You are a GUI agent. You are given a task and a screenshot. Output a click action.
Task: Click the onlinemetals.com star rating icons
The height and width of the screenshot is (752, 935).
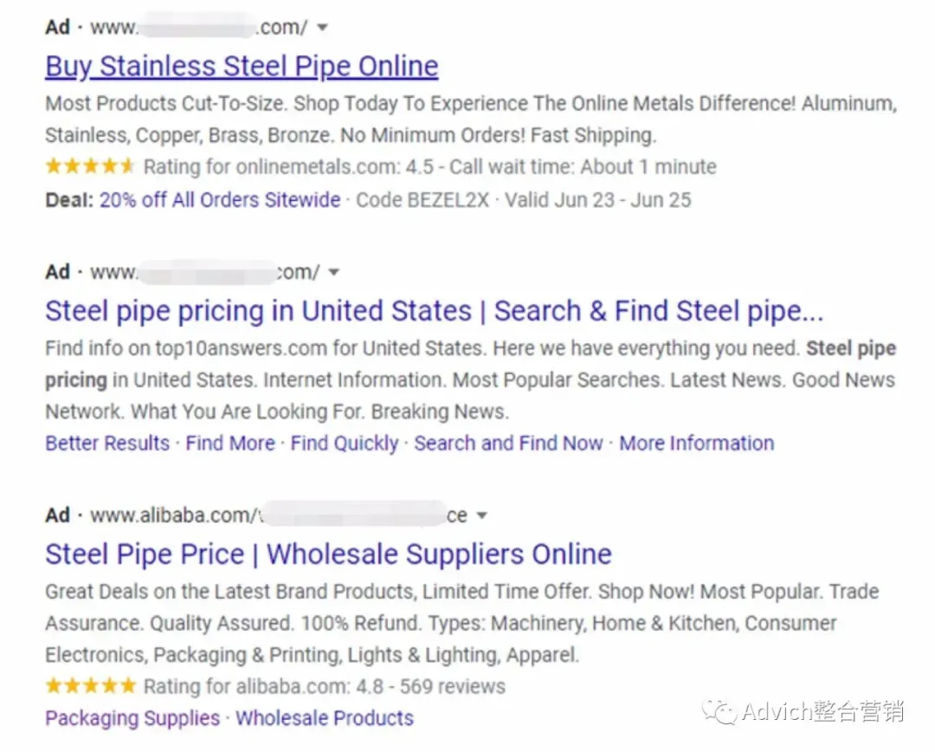point(90,166)
